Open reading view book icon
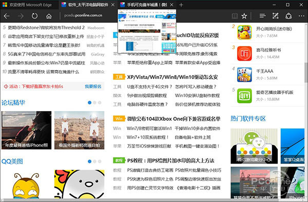This screenshot has height=202, width=308. click(x=235, y=16)
